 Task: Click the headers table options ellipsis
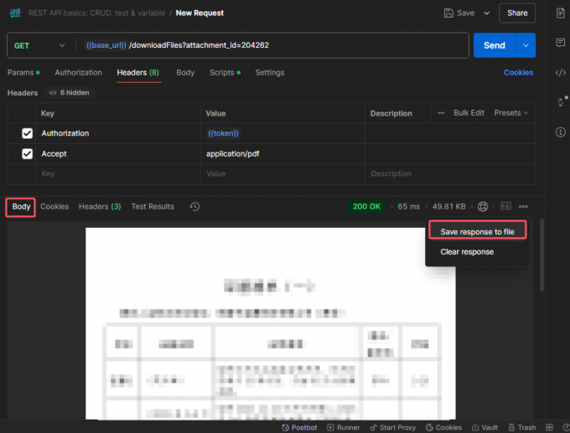click(x=441, y=113)
